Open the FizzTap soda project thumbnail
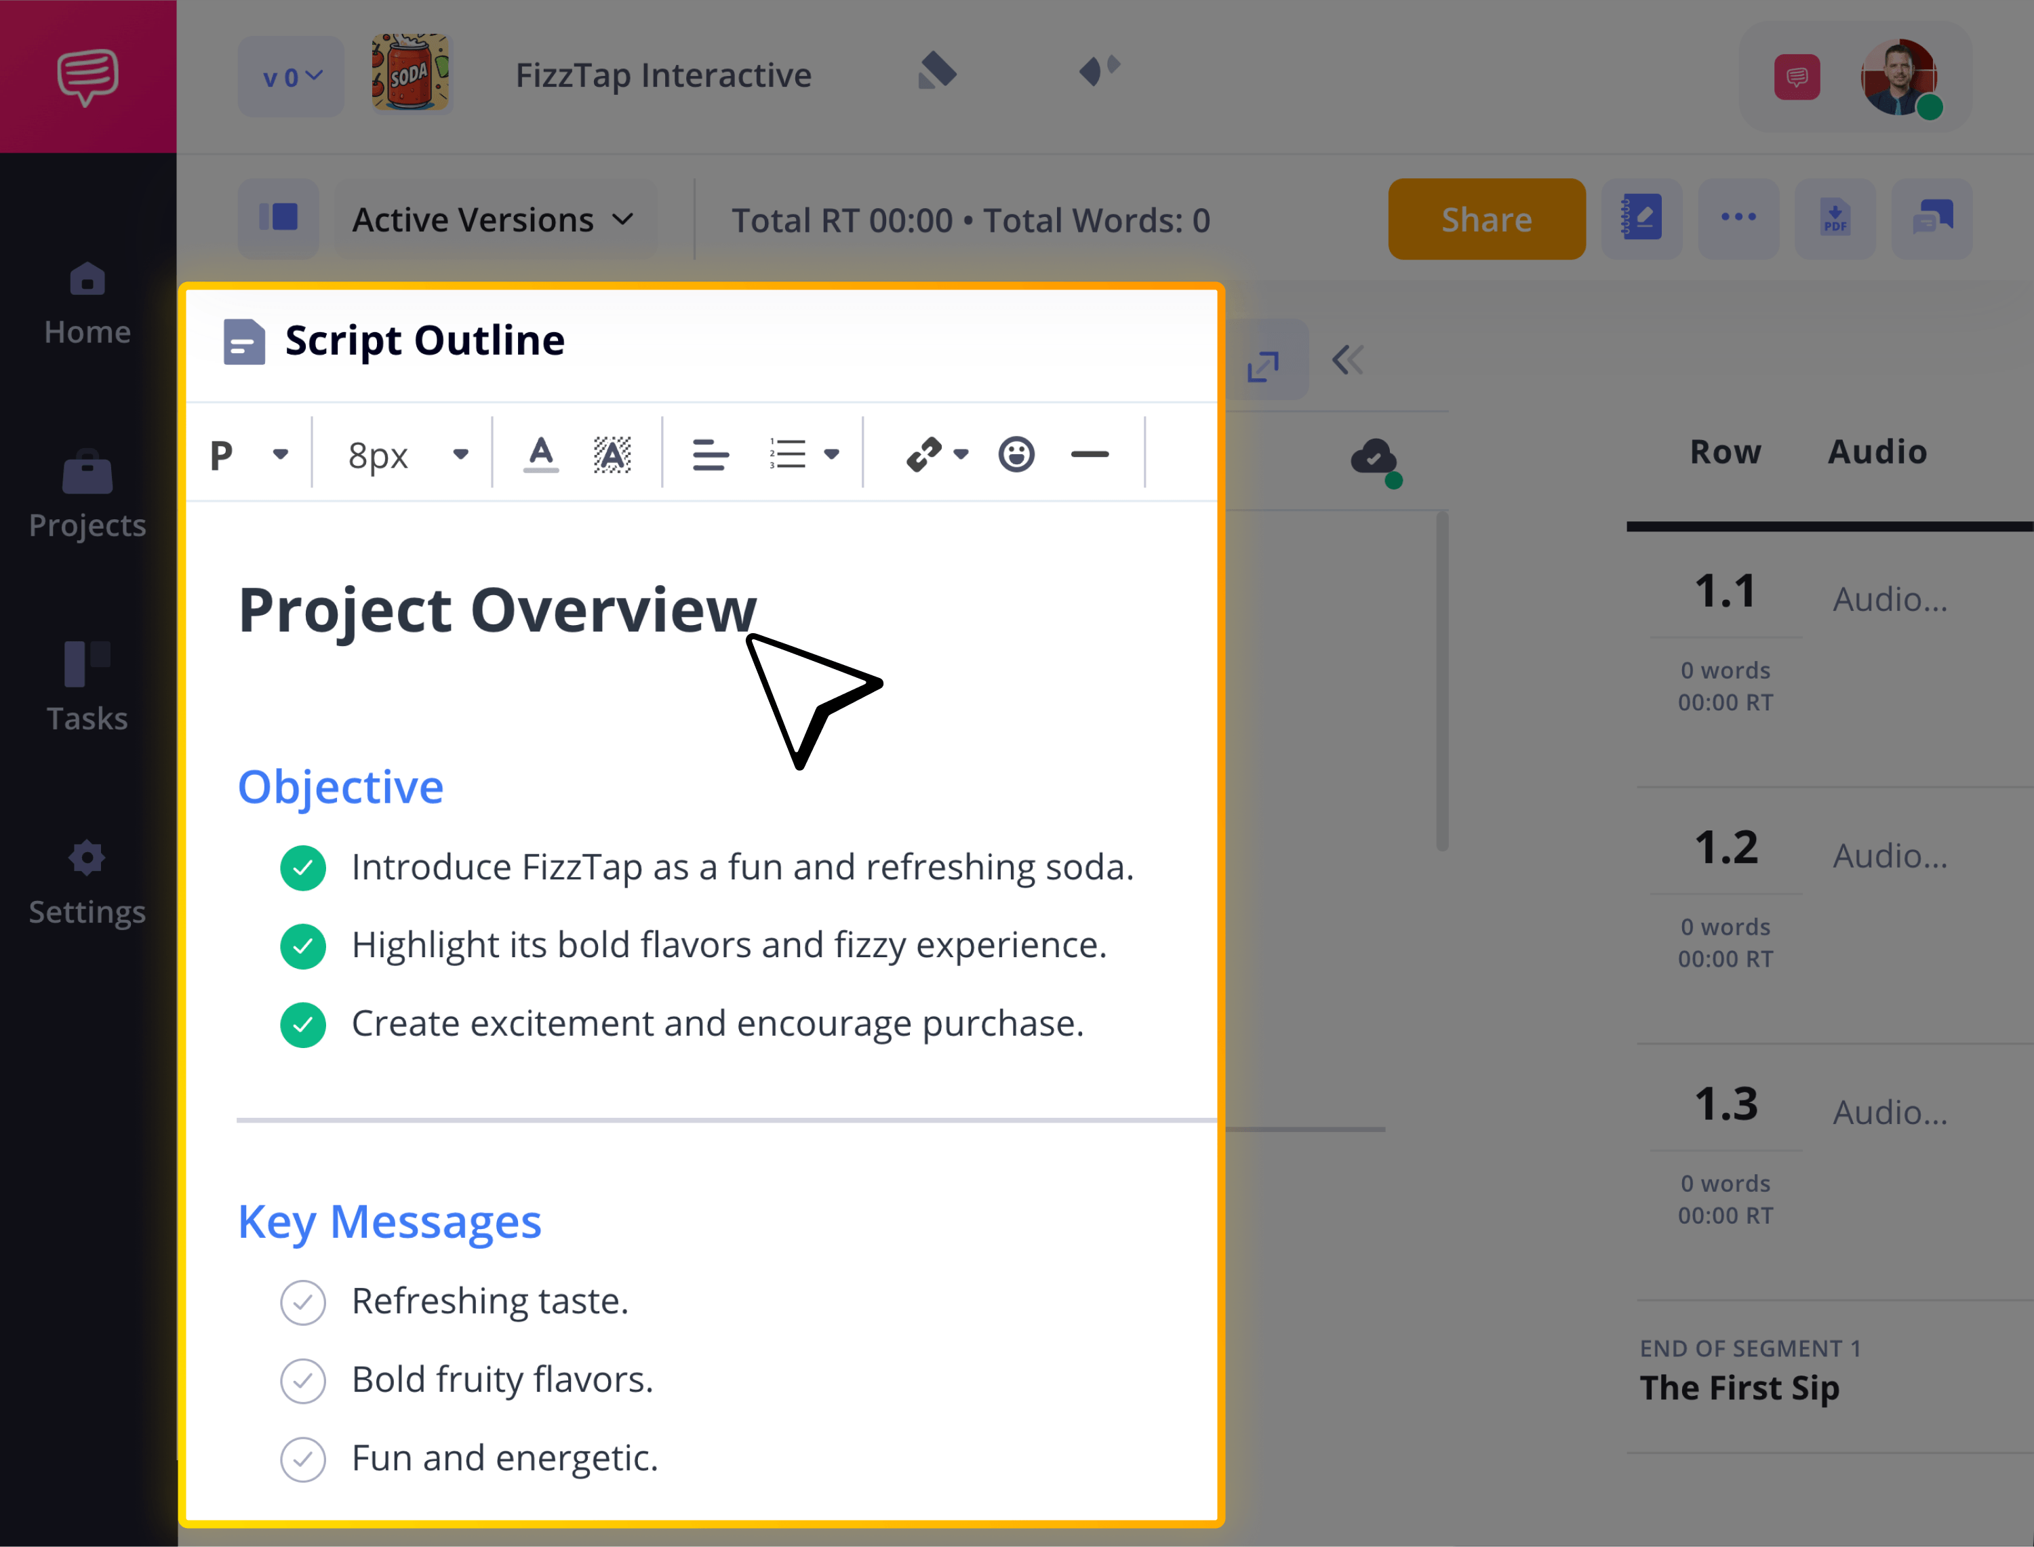 pos(411,74)
